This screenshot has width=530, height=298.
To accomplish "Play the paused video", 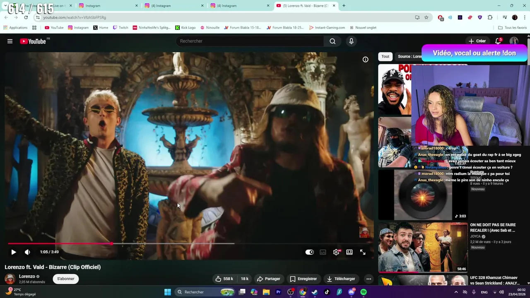I will (x=14, y=252).
